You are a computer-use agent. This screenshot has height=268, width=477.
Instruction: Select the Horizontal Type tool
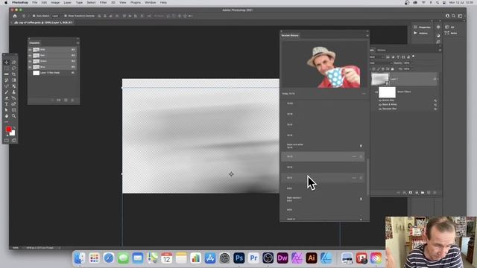point(7,104)
